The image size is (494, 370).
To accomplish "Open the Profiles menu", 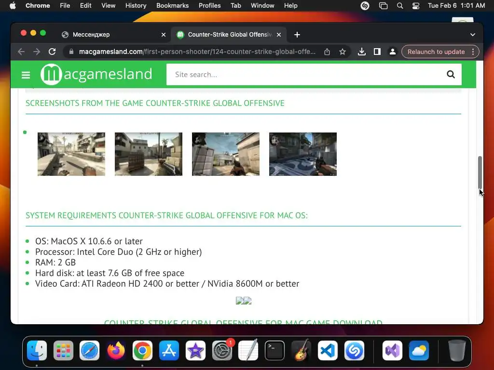I will [x=209, y=6].
